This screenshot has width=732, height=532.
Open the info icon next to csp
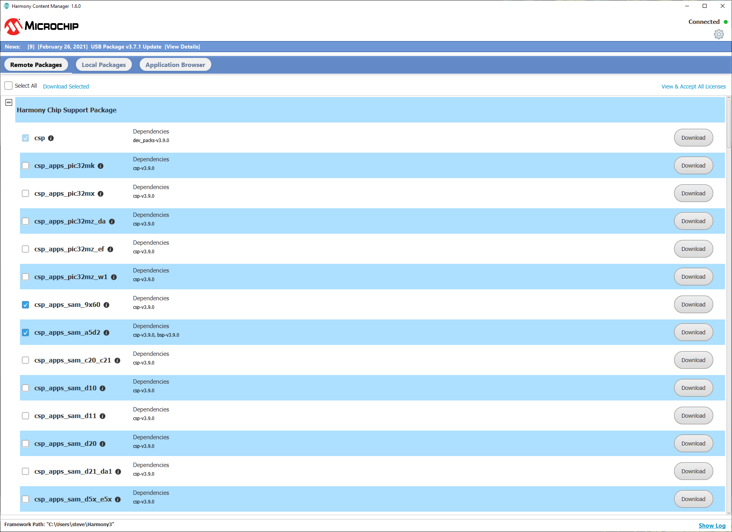pyautogui.click(x=51, y=138)
